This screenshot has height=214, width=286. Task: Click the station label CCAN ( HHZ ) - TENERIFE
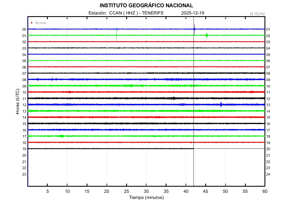[x=137, y=13]
